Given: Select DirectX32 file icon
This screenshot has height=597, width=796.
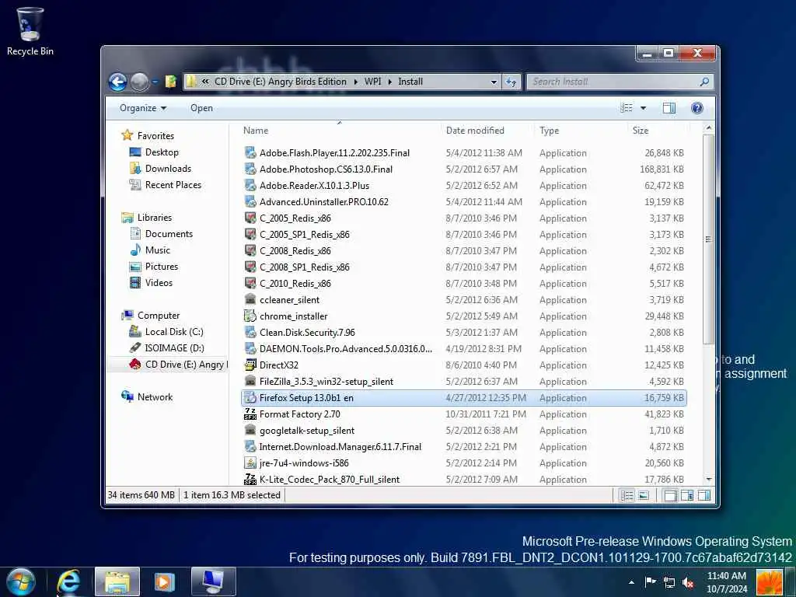Looking at the screenshot, I should (x=250, y=365).
